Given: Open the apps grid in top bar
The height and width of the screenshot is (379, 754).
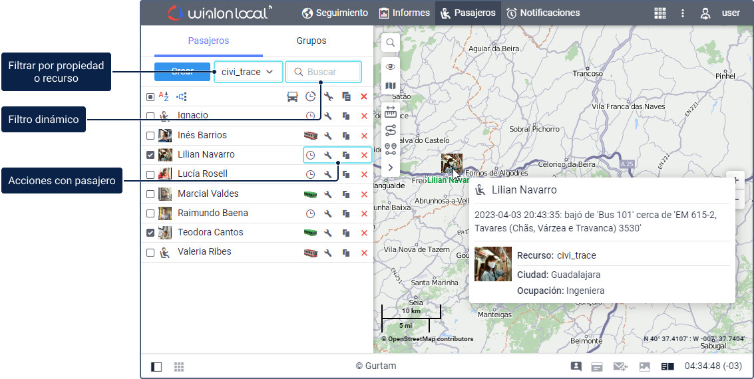Looking at the screenshot, I should (x=660, y=13).
